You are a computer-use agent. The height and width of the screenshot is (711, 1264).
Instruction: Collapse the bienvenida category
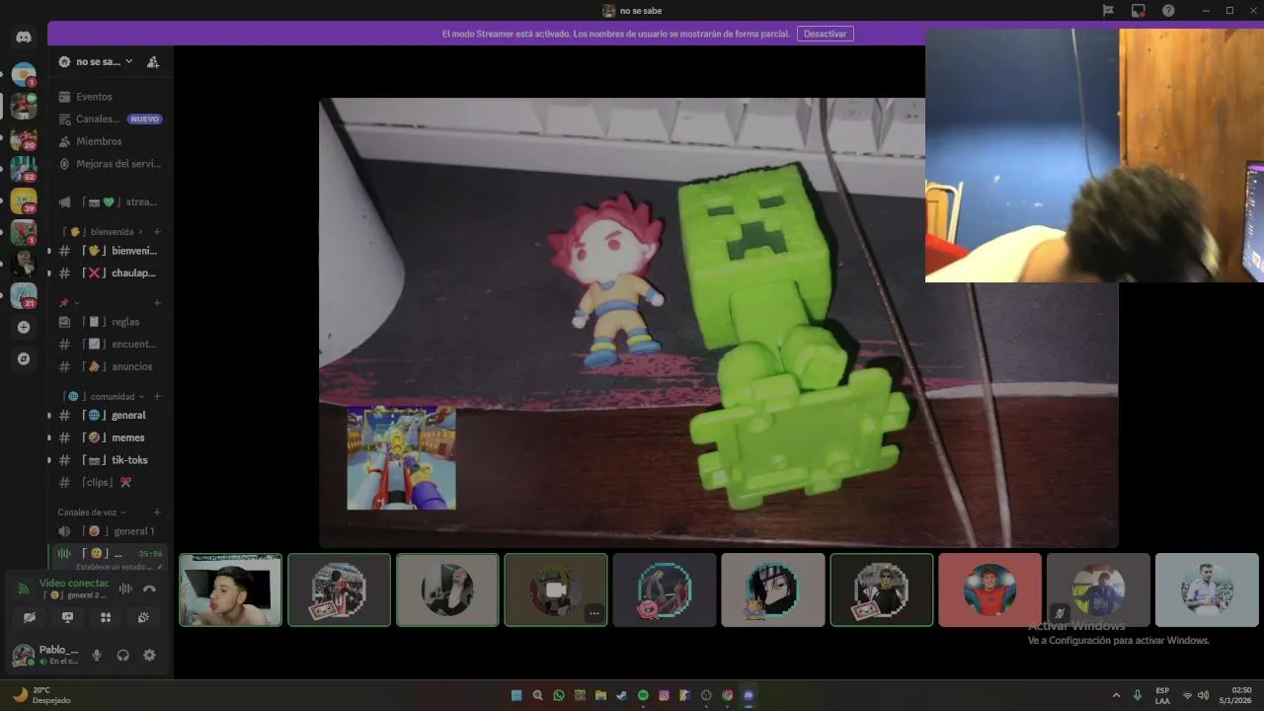coord(105,231)
